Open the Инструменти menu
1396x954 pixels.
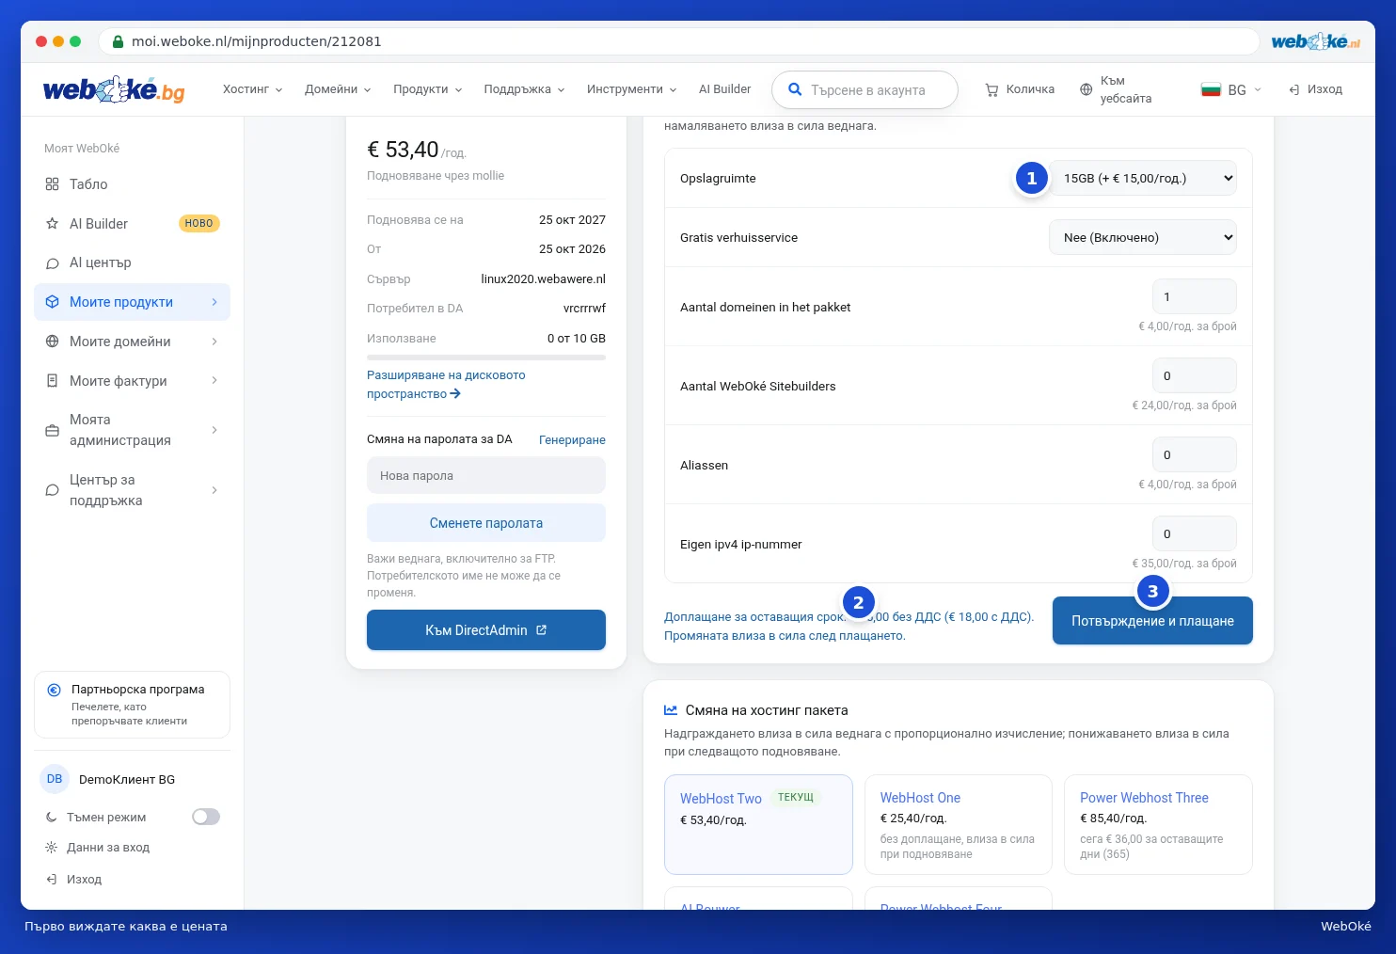pos(632,89)
